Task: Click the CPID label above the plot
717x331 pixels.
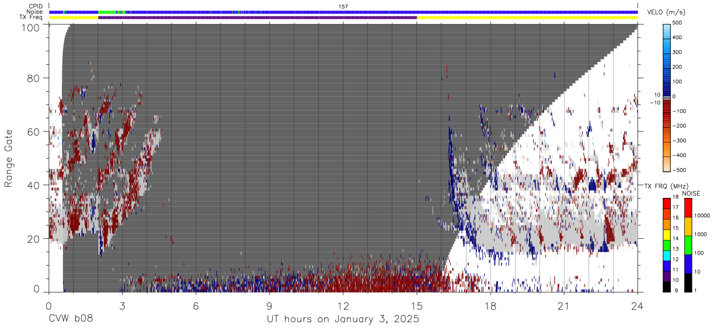Action: [36, 6]
